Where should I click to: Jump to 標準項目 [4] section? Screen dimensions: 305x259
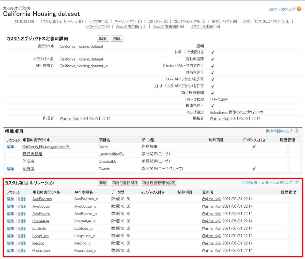click(24, 21)
